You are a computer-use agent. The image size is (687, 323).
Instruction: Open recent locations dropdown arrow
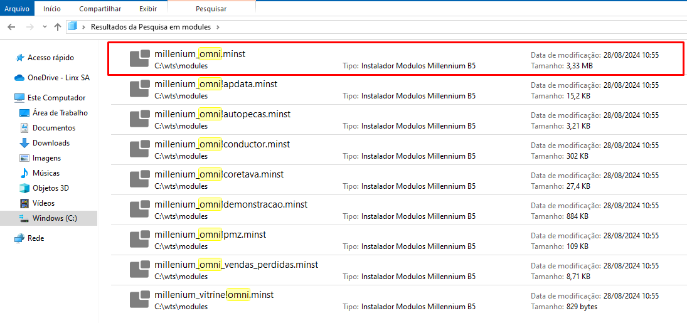point(45,27)
